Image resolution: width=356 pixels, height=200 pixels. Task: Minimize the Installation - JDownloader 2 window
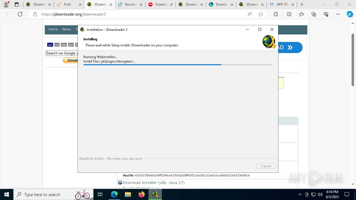tap(248, 29)
